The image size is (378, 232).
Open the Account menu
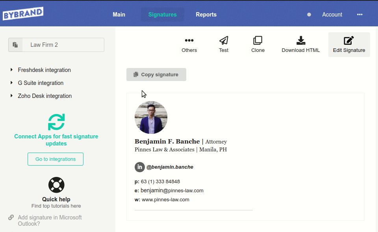pos(332,15)
